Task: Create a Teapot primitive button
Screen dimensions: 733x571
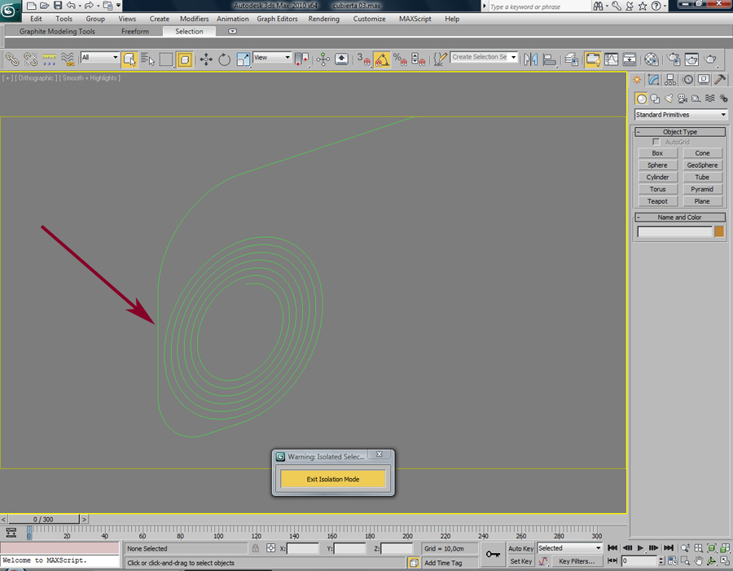Action: (x=657, y=201)
